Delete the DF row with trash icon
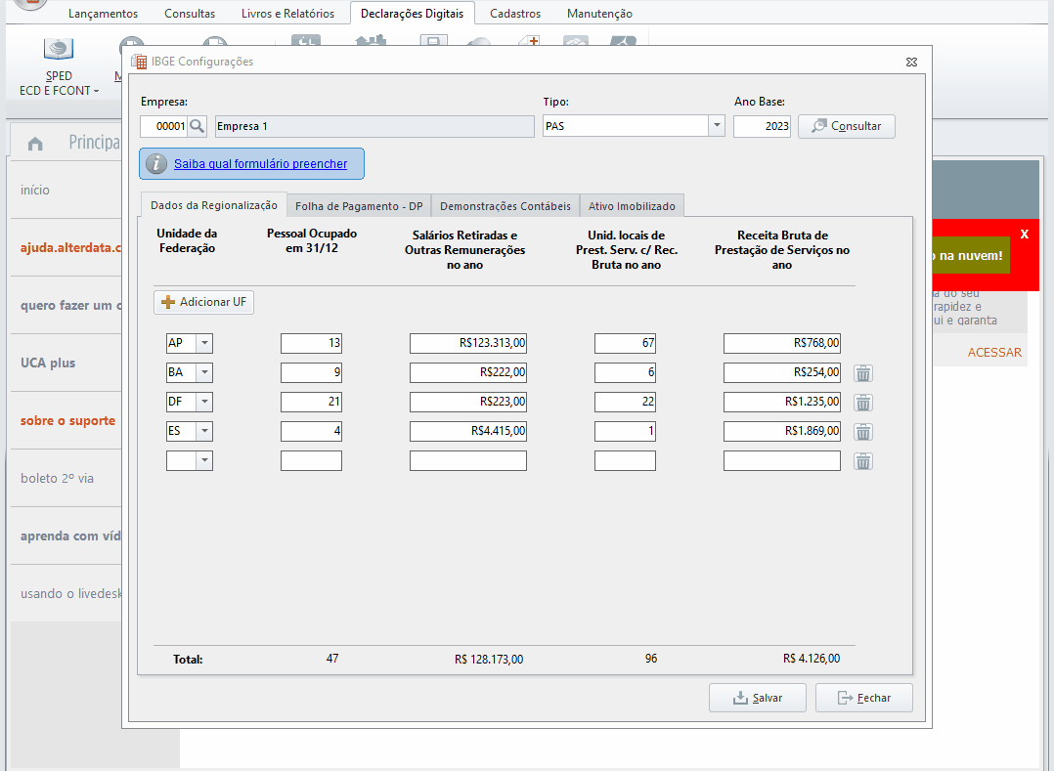The width and height of the screenshot is (1054, 771). tap(863, 403)
